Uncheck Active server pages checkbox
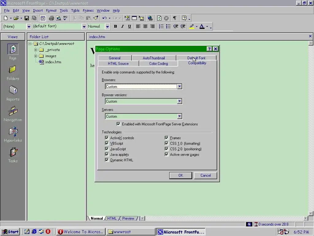Image resolution: width=314 pixels, height=236 pixels. click(x=167, y=154)
